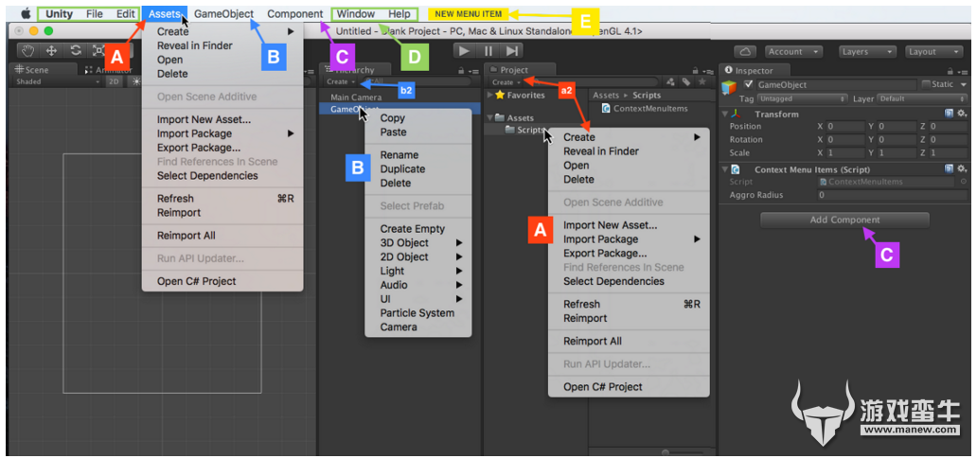This screenshot has height=459, width=977.
Task: Open the Apple menu
Action: 26,13
